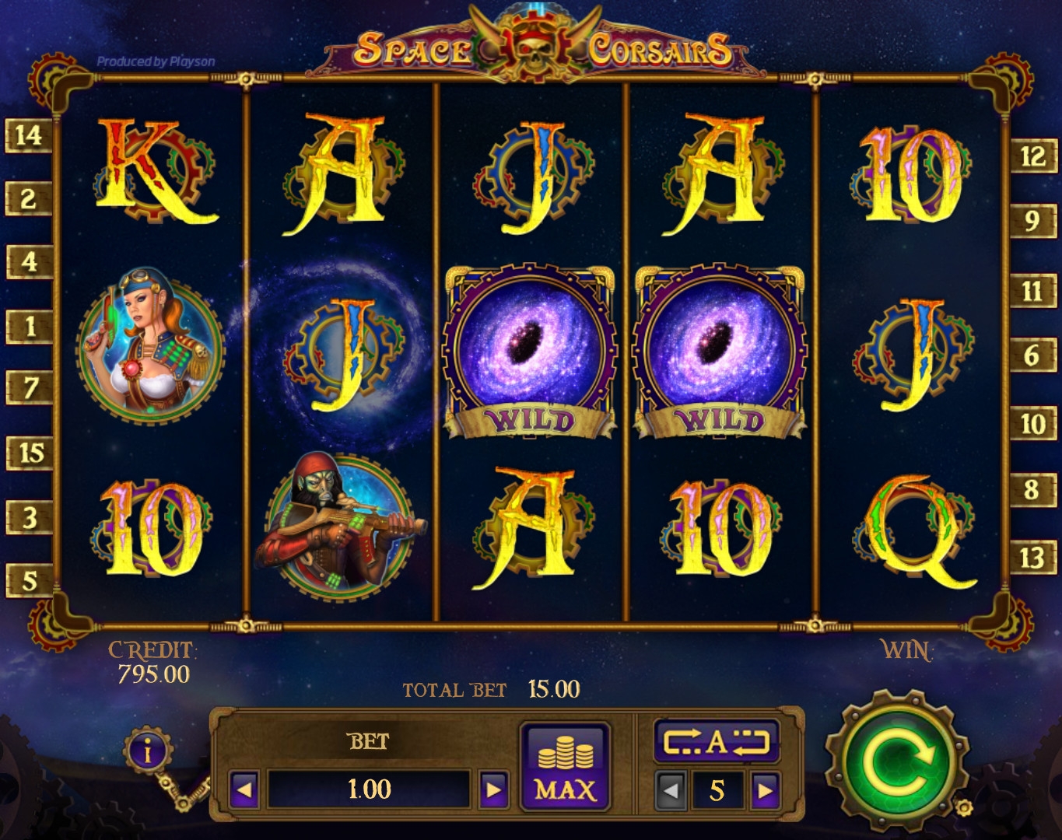Toggle the autoplay button
The image size is (1062, 840).
click(x=717, y=741)
